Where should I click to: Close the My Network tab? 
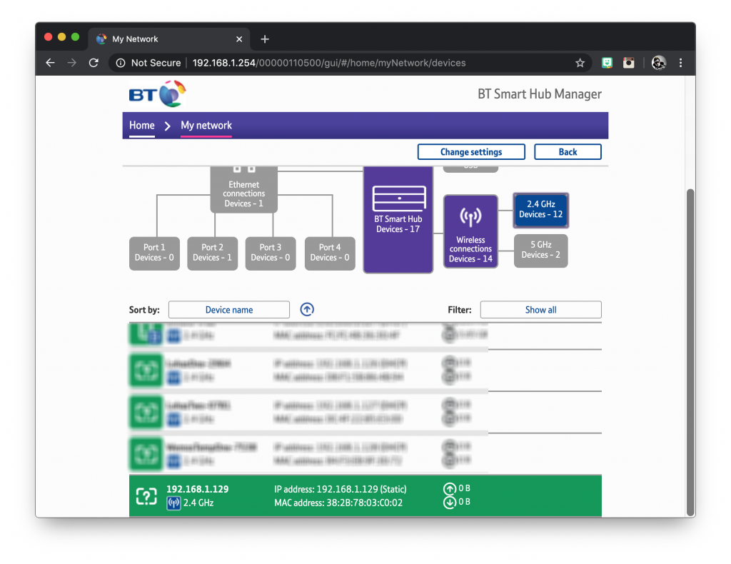239,39
